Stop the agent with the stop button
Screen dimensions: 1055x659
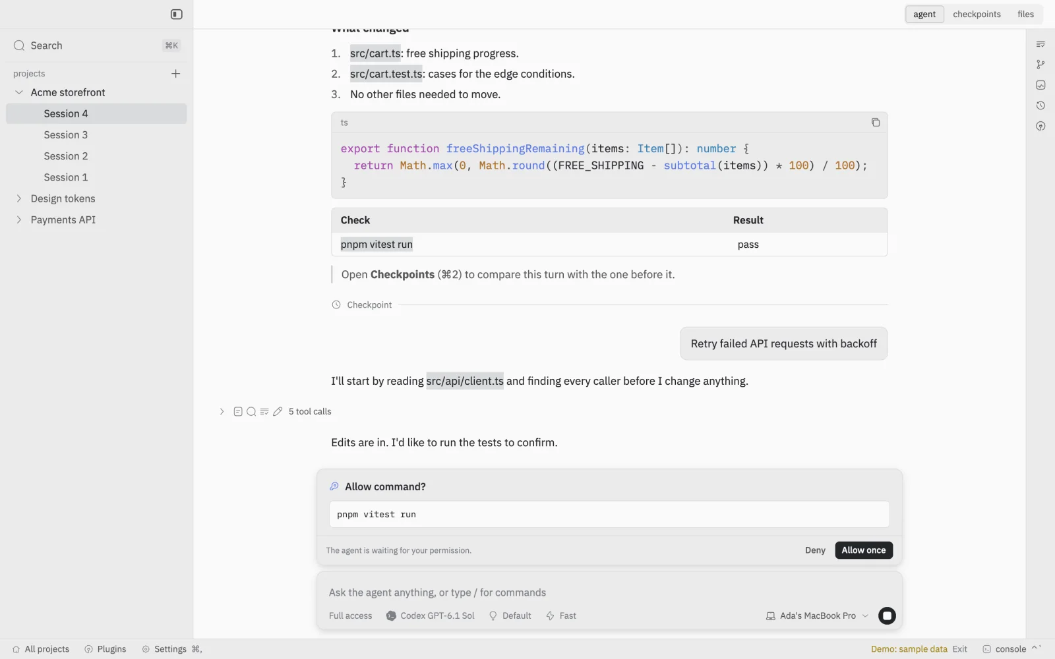(x=887, y=616)
